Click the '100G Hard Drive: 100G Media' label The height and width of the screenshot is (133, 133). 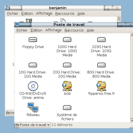(67, 51)
